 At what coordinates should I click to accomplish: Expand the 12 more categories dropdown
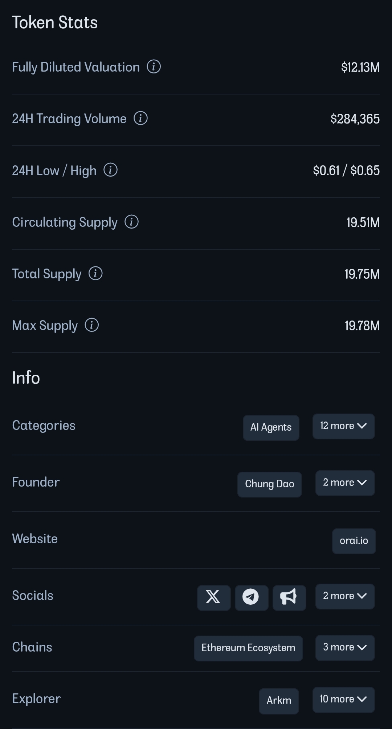pyautogui.click(x=343, y=426)
